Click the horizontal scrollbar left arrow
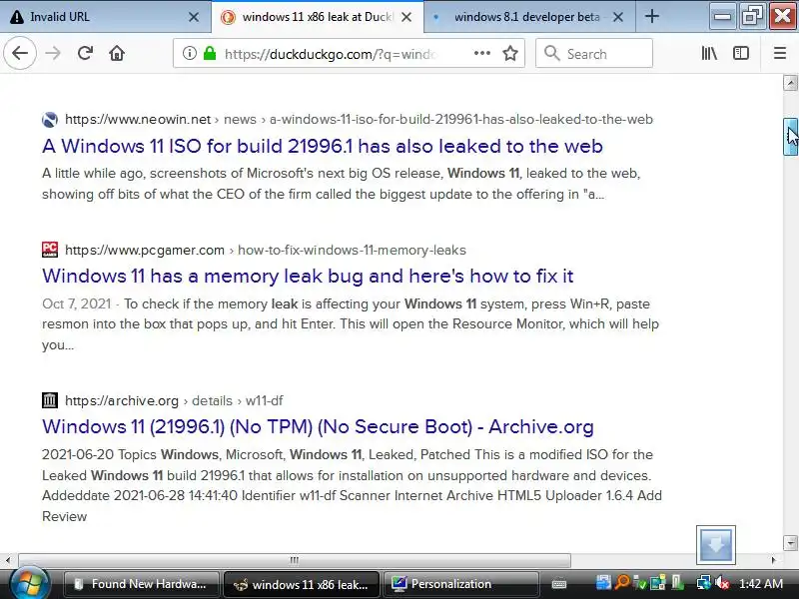 (8, 560)
